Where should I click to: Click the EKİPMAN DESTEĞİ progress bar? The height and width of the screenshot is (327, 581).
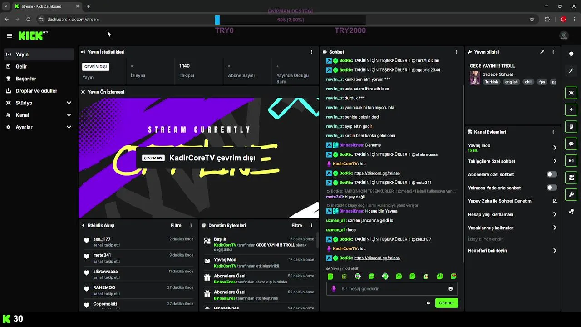point(290,20)
